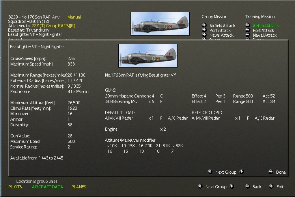
Task: Click the Altitude/Maneuver modifier heading
Action: (x=130, y=140)
